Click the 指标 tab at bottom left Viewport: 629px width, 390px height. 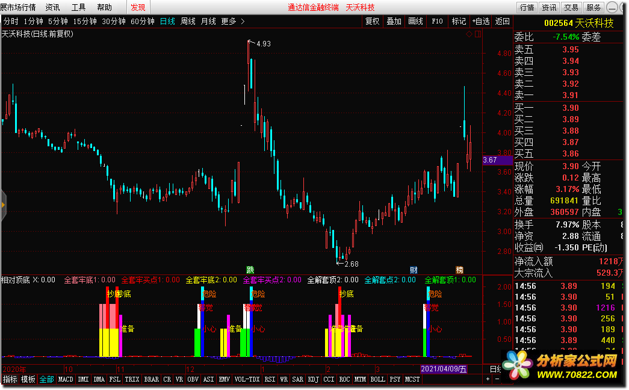pyautogui.click(x=10, y=379)
